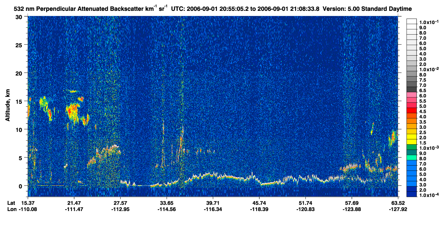Click the 0 altitude tick label
The width and height of the screenshot is (442, 226).
pos(21,186)
